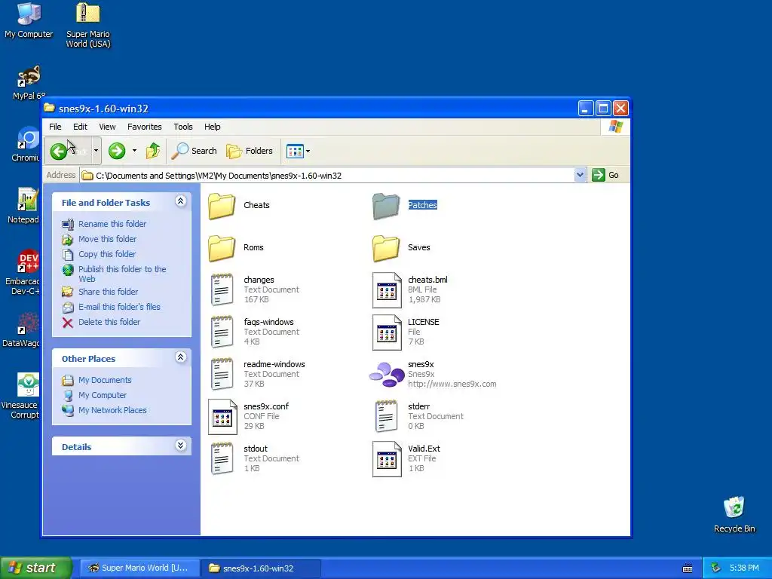The width and height of the screenshot is (772, 579).
Task: Go to My Documents in Other Places
Action: (x=105, y=380)
